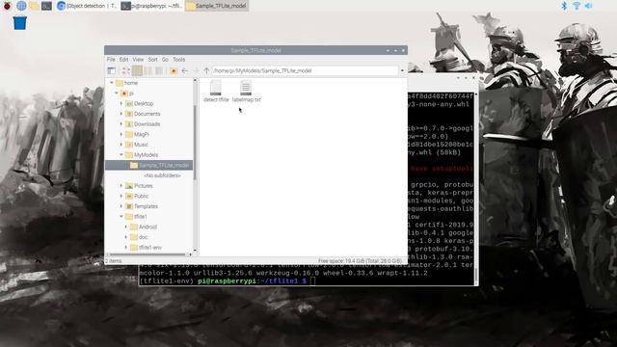617x347 pixels.
Task: Open the Go menu
Action: (x=165, y=60)
